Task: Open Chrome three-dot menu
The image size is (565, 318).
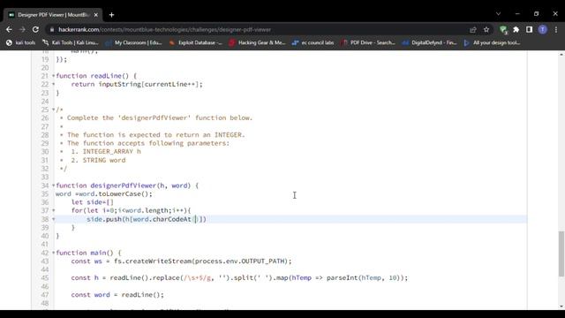Action: coord(556,29)
